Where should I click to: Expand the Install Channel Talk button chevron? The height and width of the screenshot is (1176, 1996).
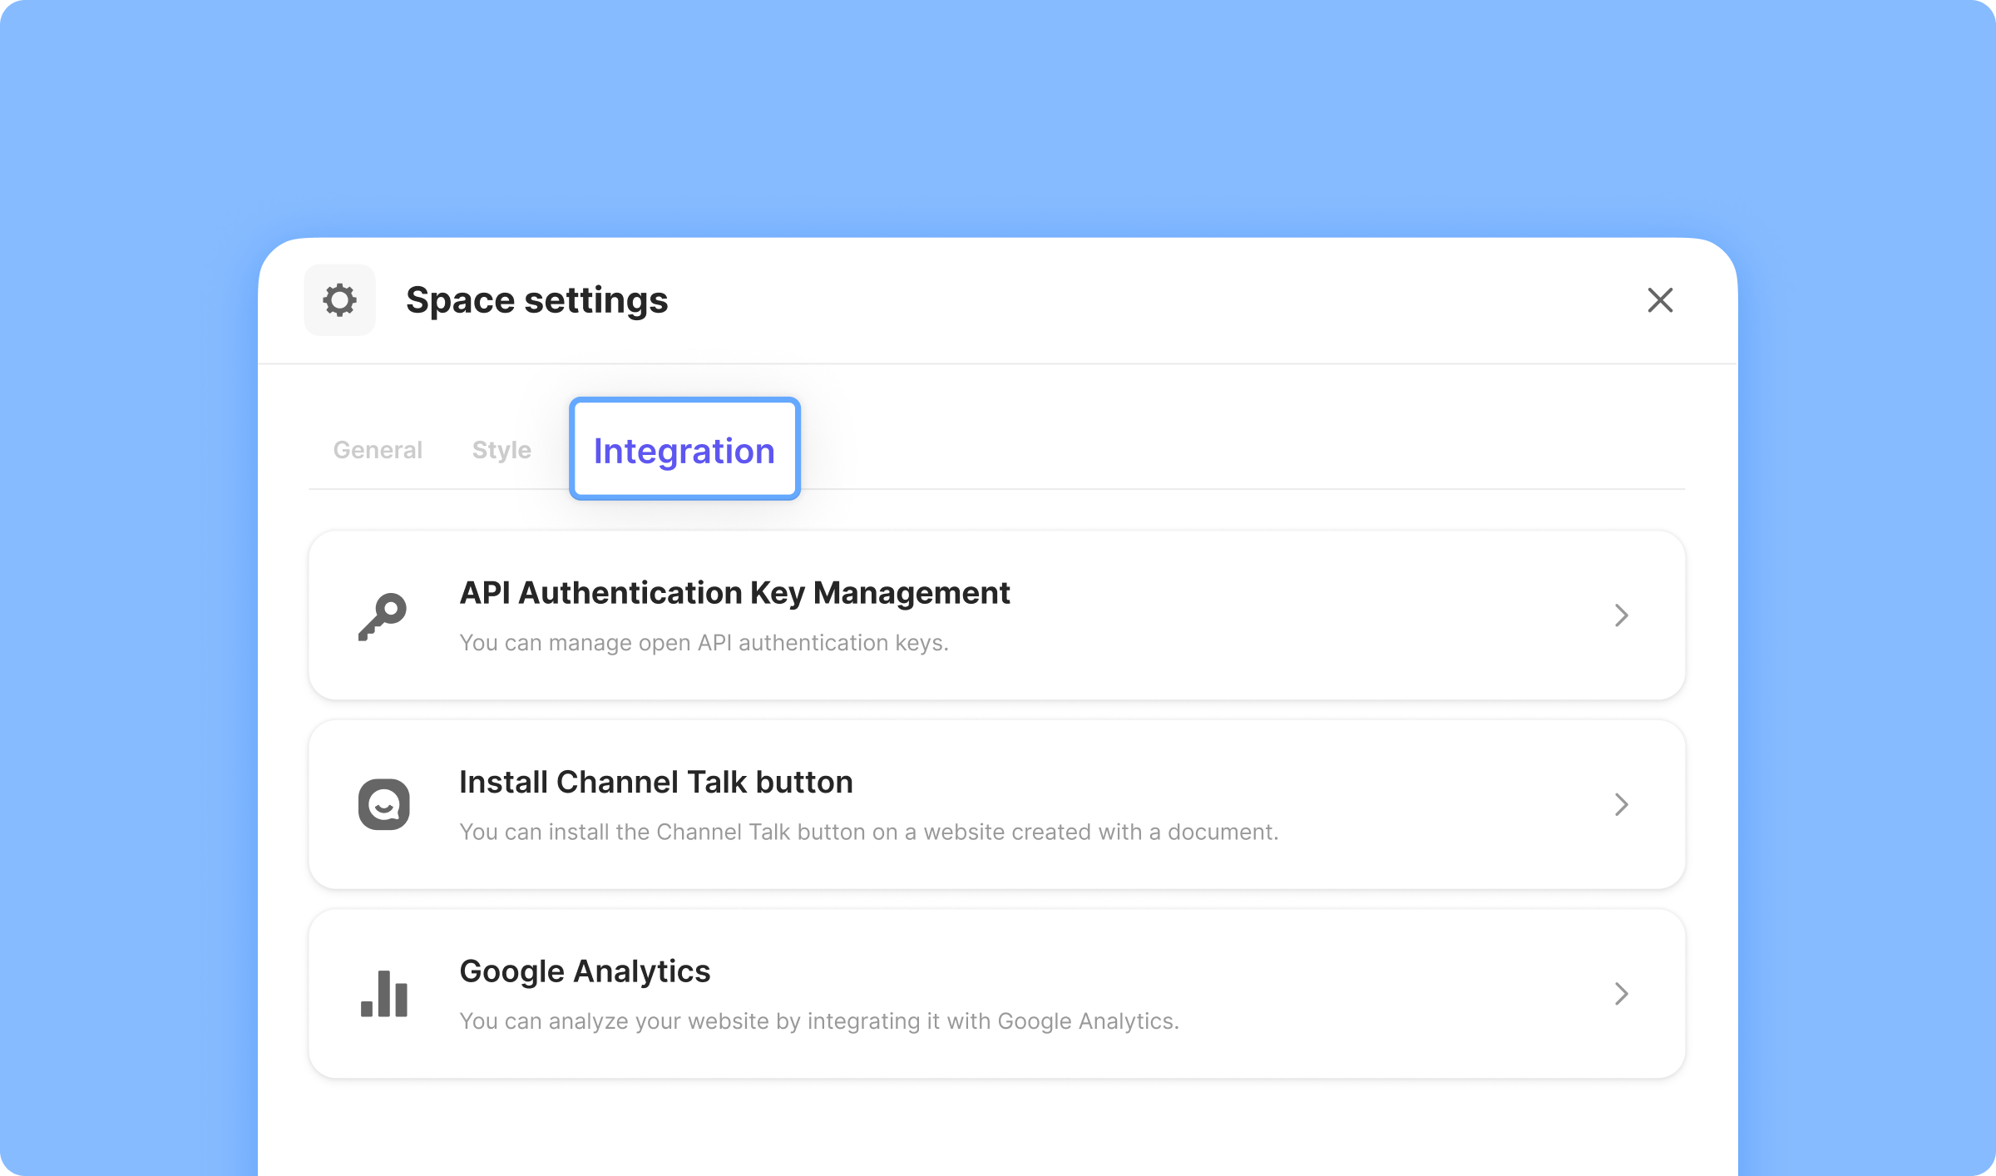[1621, 804]
